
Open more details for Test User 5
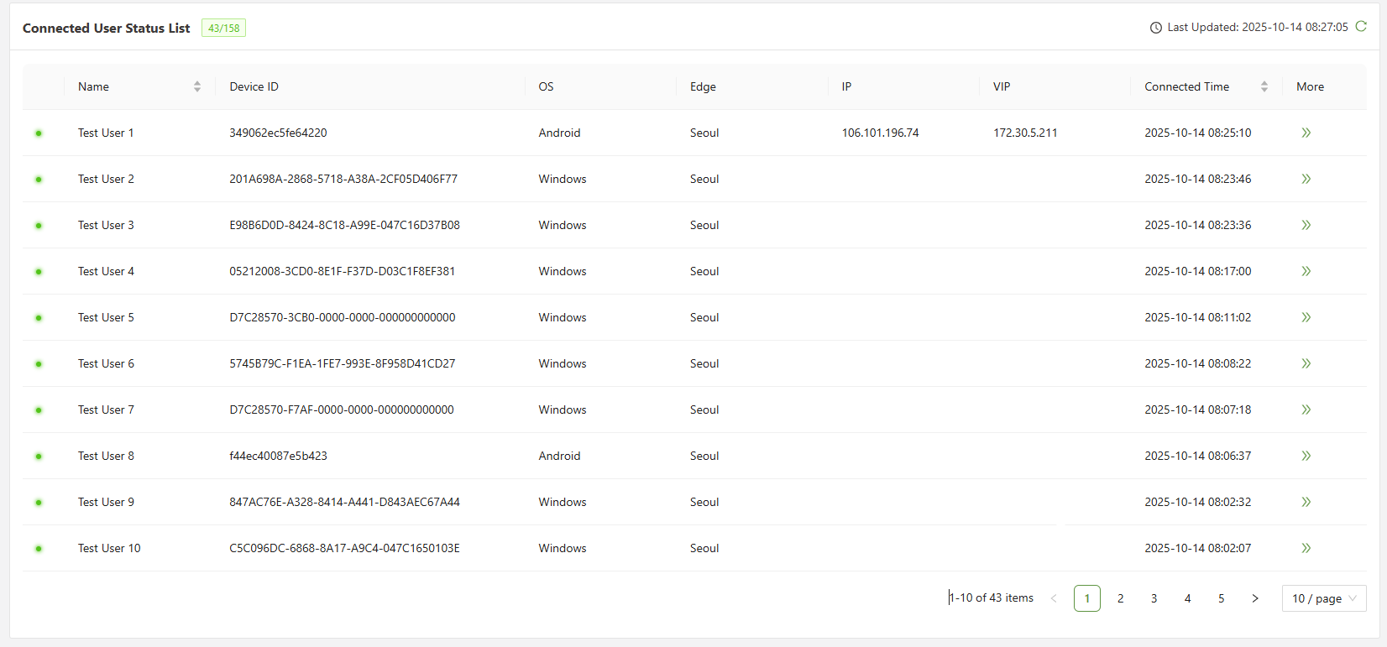click(x=1306, y=317)
